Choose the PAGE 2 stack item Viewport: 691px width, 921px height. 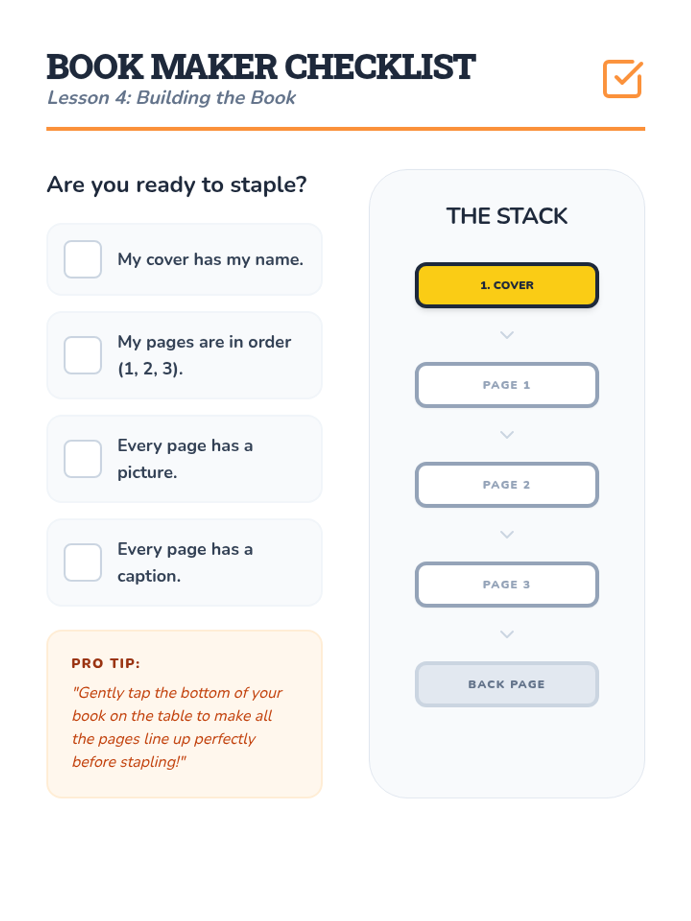point(507,485)
